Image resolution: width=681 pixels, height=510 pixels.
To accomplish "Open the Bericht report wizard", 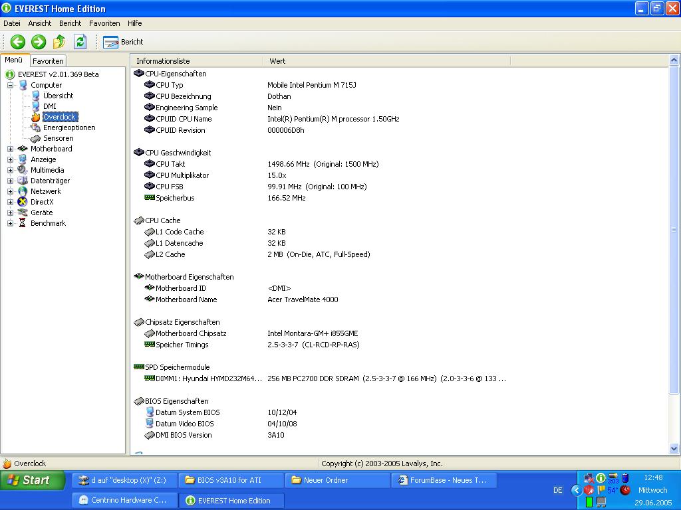I will tap(123, 42).
